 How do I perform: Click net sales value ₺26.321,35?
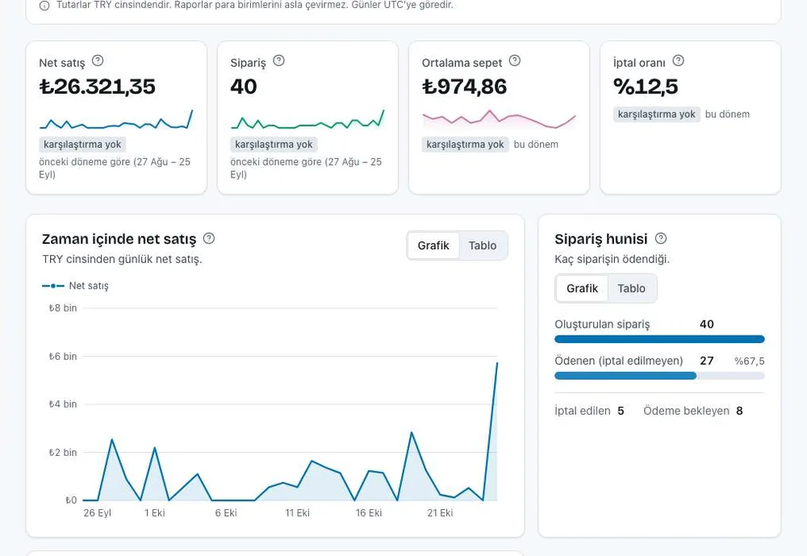click(x=98, y=86)
